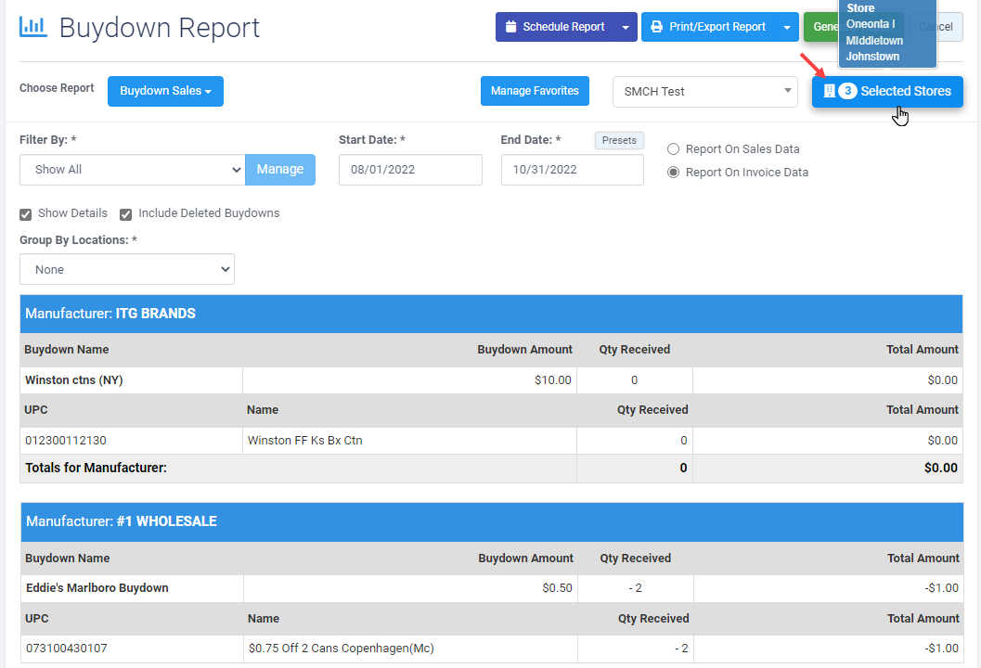Click the Start Date input field

[410, 170]
